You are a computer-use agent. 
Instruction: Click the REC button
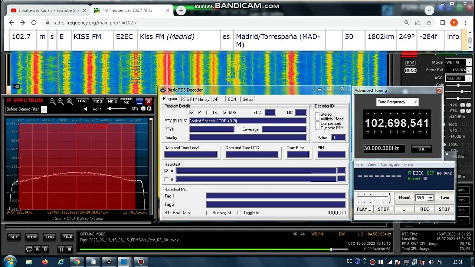(425, 209)
